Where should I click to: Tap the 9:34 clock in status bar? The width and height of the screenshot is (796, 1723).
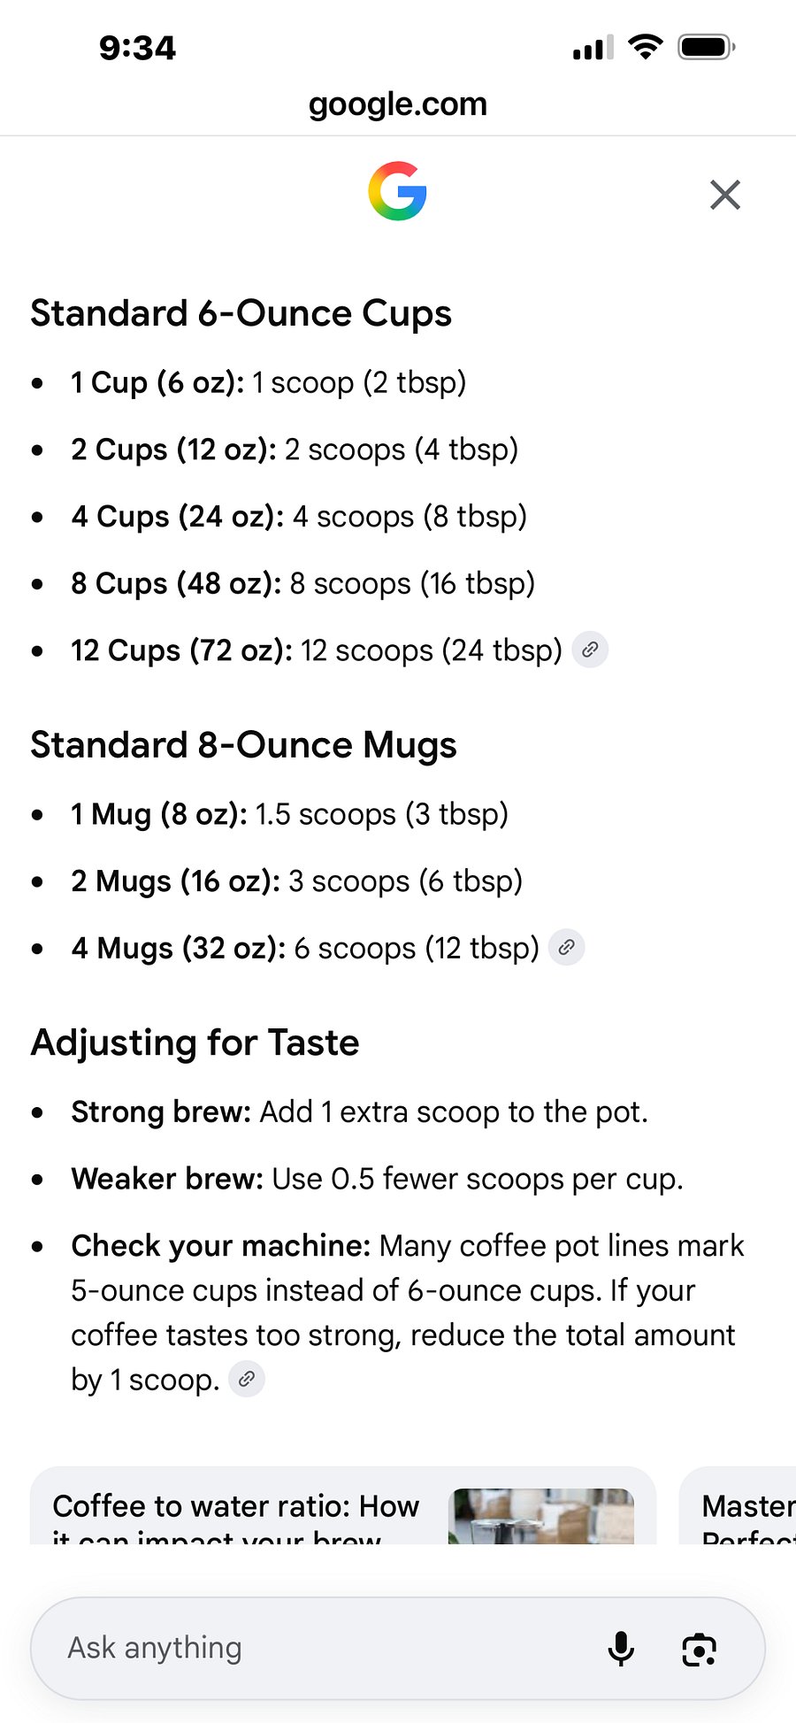(137, 48)
